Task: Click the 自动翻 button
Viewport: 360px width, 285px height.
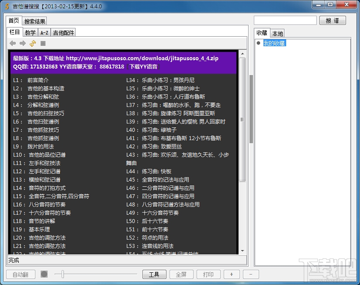Action: (21, 275)
